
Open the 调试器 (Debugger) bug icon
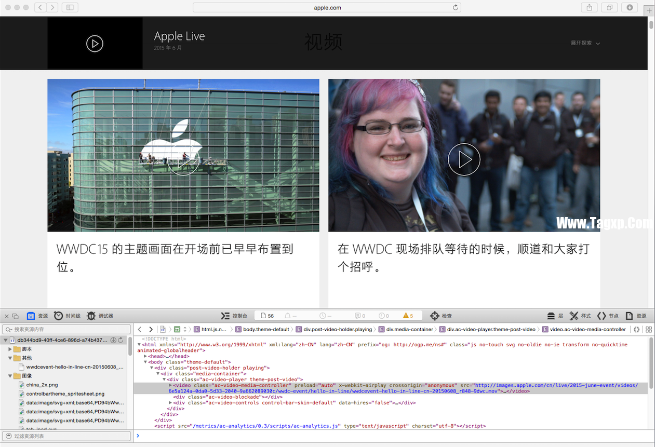91,316
